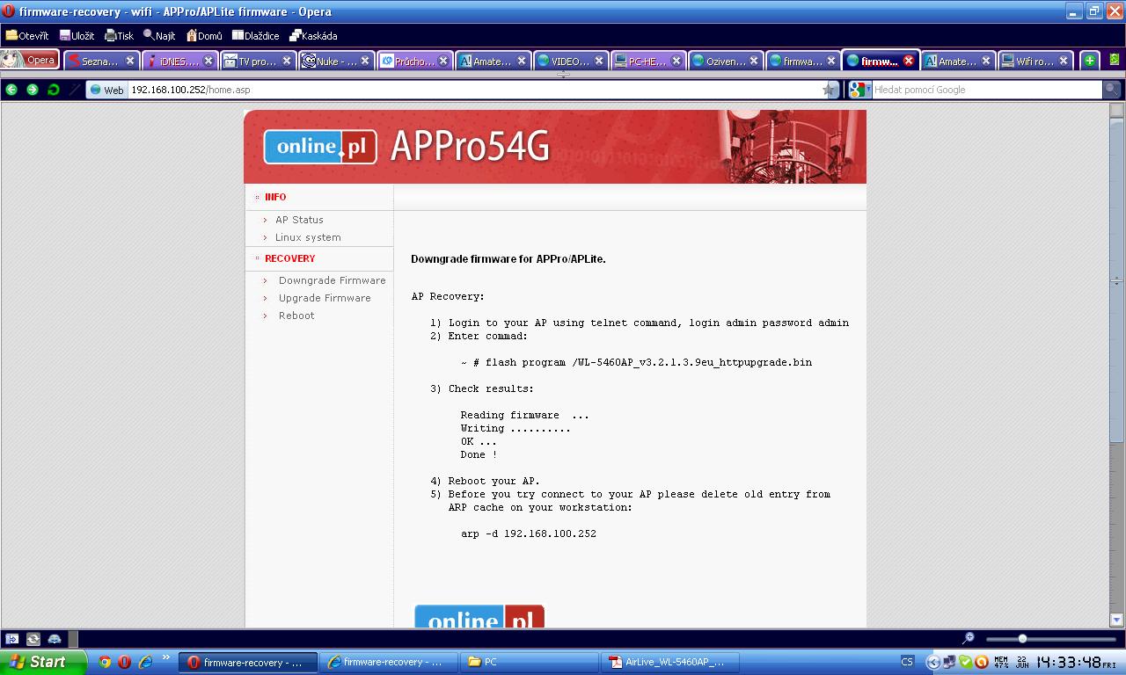Click the MEM usage tray indicator
This screenshot has width=1126, height=675.
(1002, 662)
